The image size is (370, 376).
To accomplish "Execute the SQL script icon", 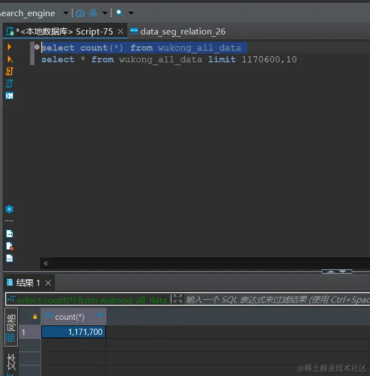I will pyautogui.click(x=9, y=71).
